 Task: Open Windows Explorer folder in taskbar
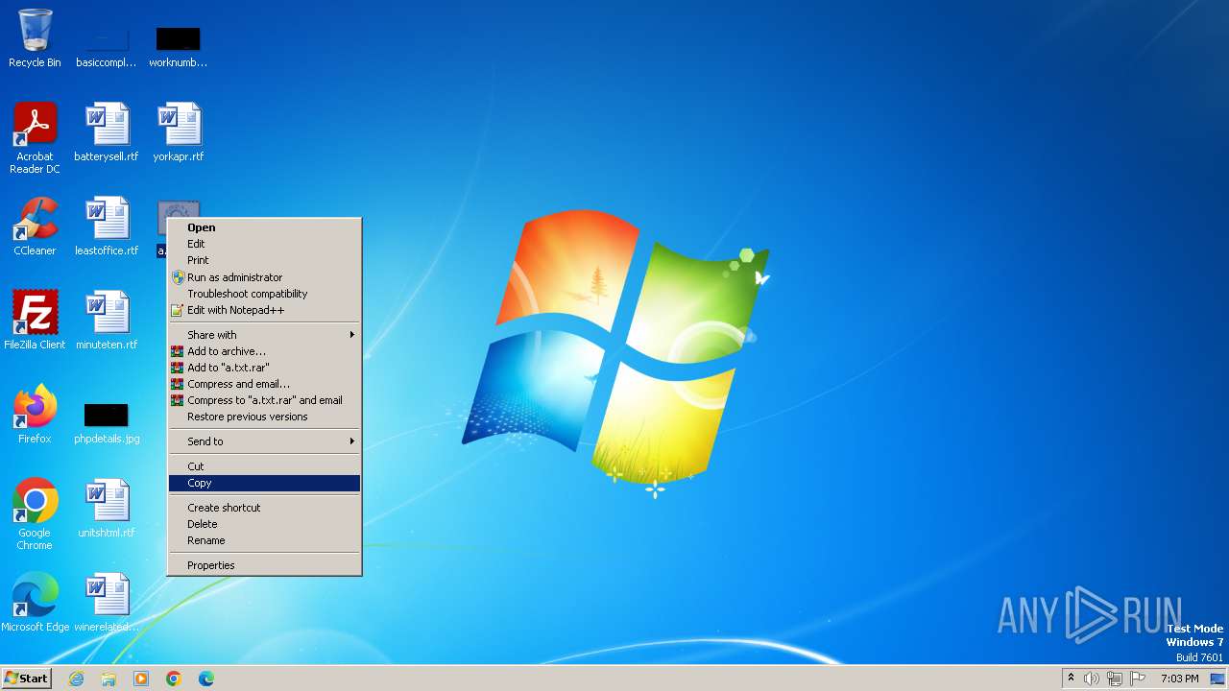click(x=108, y=679)
